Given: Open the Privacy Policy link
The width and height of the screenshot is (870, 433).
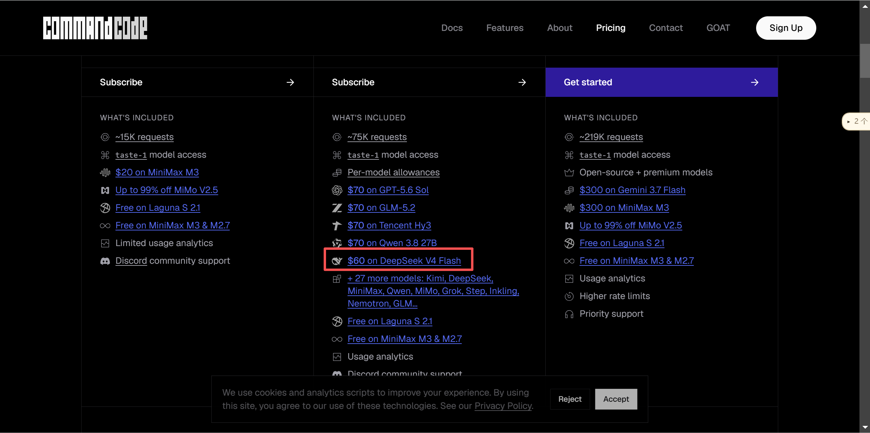Looking at the screenshot, I should coord(503,406).
